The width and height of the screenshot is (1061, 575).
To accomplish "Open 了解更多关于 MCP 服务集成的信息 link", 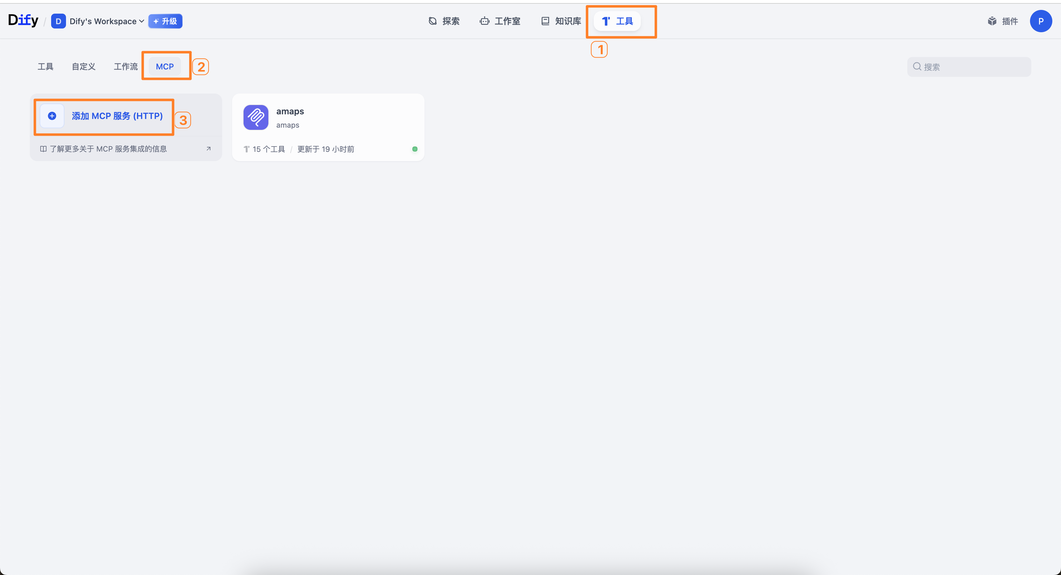I will click(x=108, y=149).
